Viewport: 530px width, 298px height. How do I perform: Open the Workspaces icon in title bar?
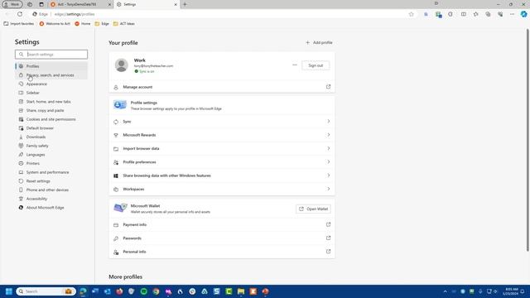click(x=30, y=4)
